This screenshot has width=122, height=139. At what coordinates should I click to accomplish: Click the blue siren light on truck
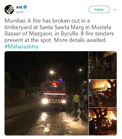click(61, 80)
